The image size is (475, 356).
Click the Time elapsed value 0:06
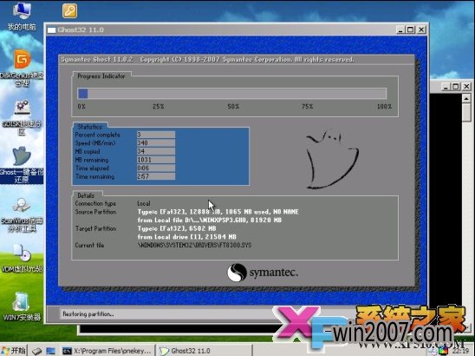tap(156, 168)
